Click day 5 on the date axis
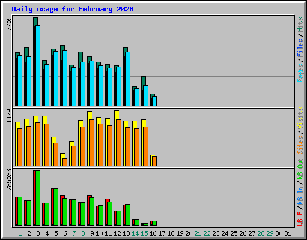Screen dimensions: 307x240 coord(56,233)
